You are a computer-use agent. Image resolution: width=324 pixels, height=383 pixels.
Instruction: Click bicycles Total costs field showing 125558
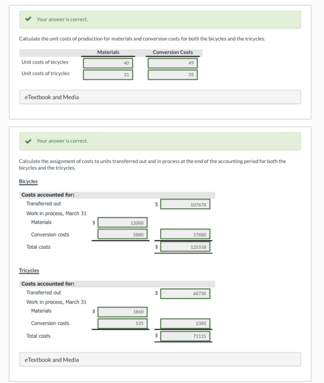[x=185, y=246]
